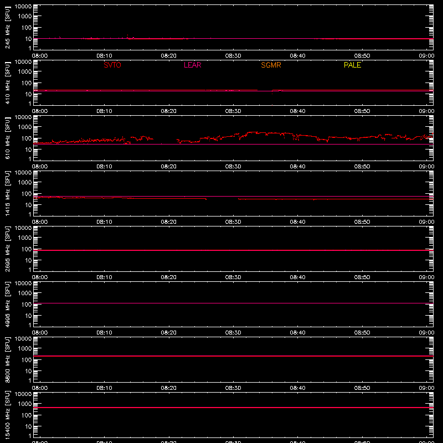This screenshot has width=443, height=443.
Task: Select the 2695 MHz [SFU] axis title
Action: pos(7,249)
